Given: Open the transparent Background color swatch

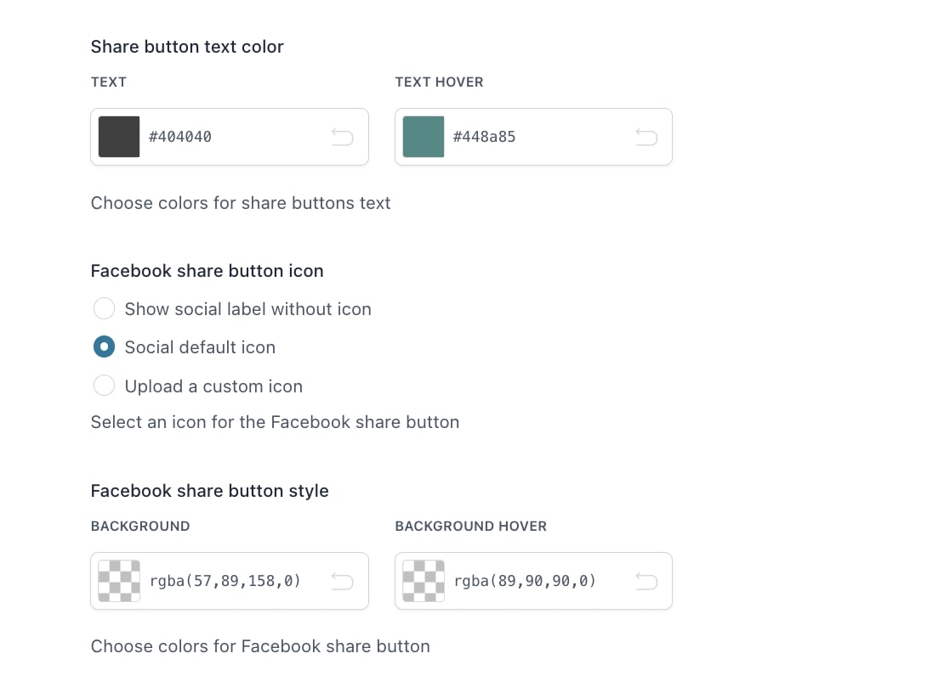Looking at the screenshot, I should pos(119,581).
